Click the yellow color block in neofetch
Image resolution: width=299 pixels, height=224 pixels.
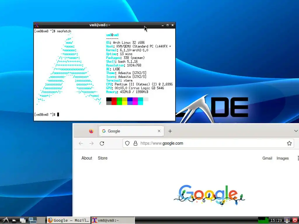click(124, 101)
